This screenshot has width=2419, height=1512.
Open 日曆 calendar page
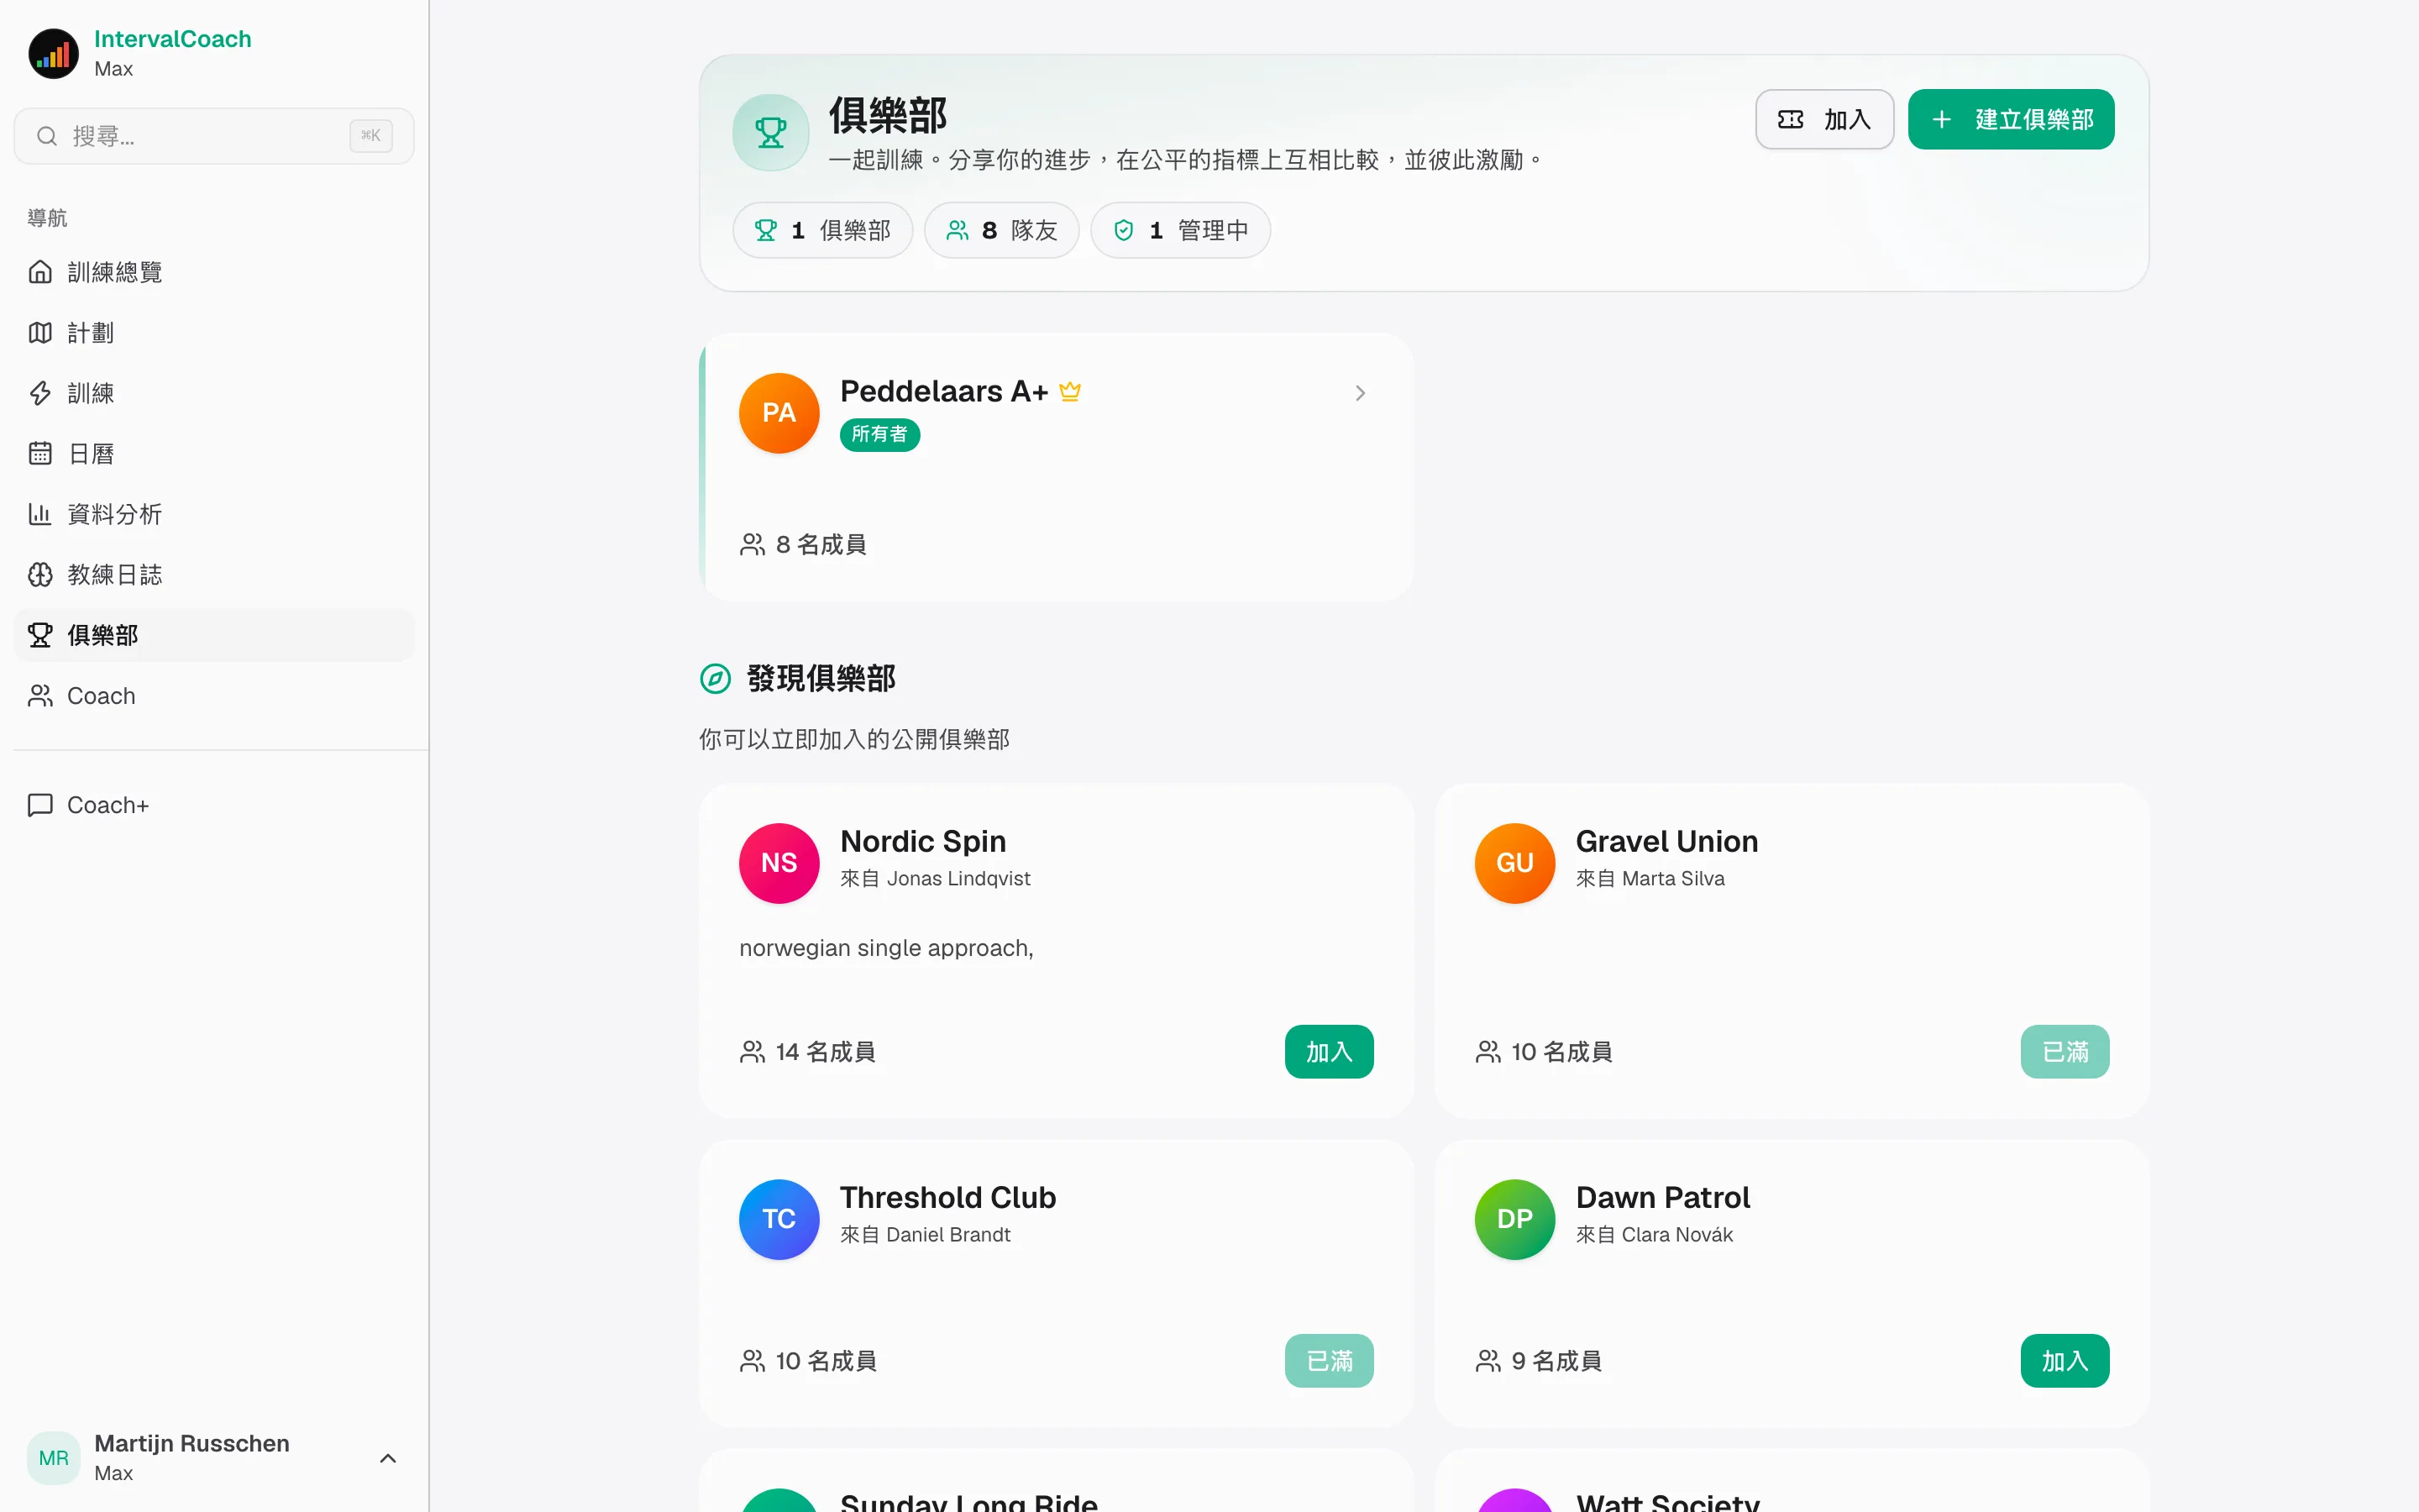pos(214,454)
